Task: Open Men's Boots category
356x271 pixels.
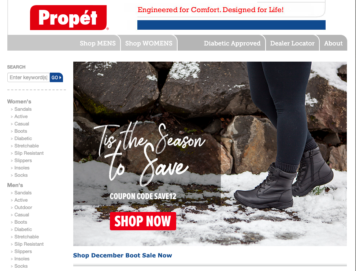Action: click(x=21, y=222)
